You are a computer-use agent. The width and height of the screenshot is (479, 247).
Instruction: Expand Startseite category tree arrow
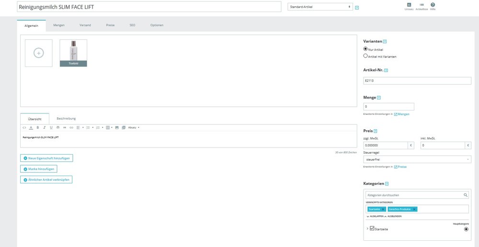367,228
